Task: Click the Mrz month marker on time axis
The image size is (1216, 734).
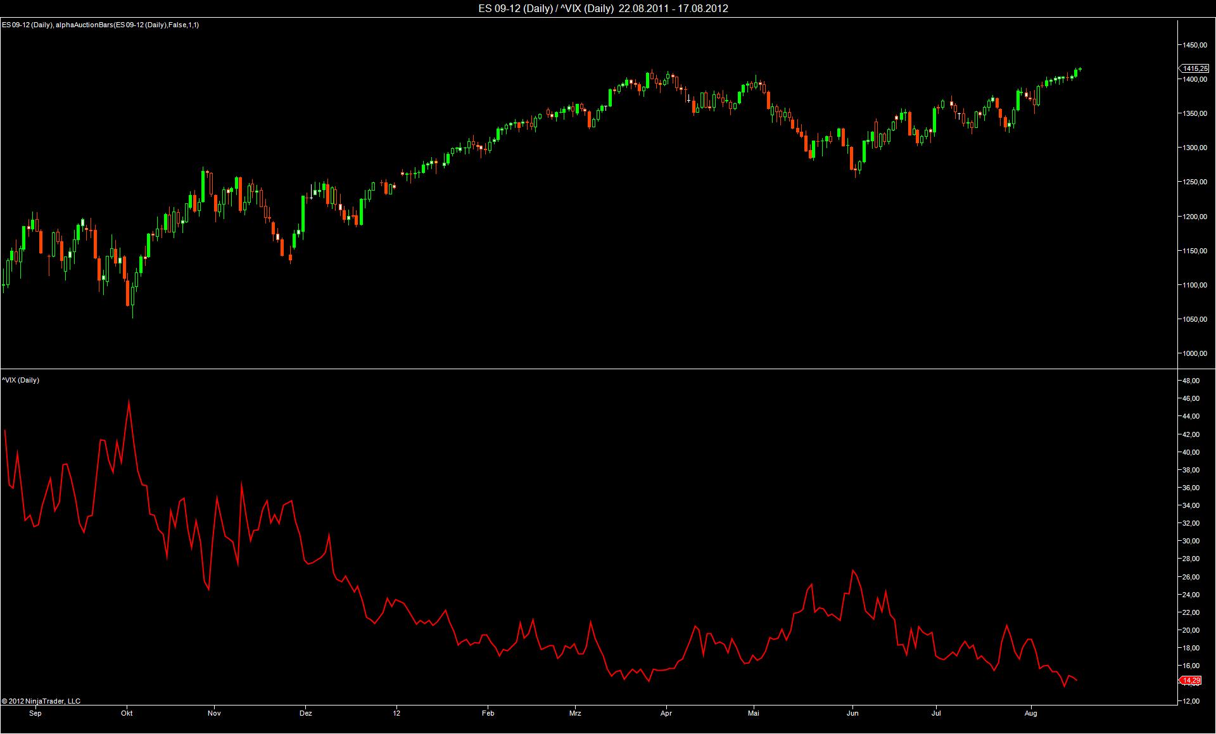Action: coord(575,713)
